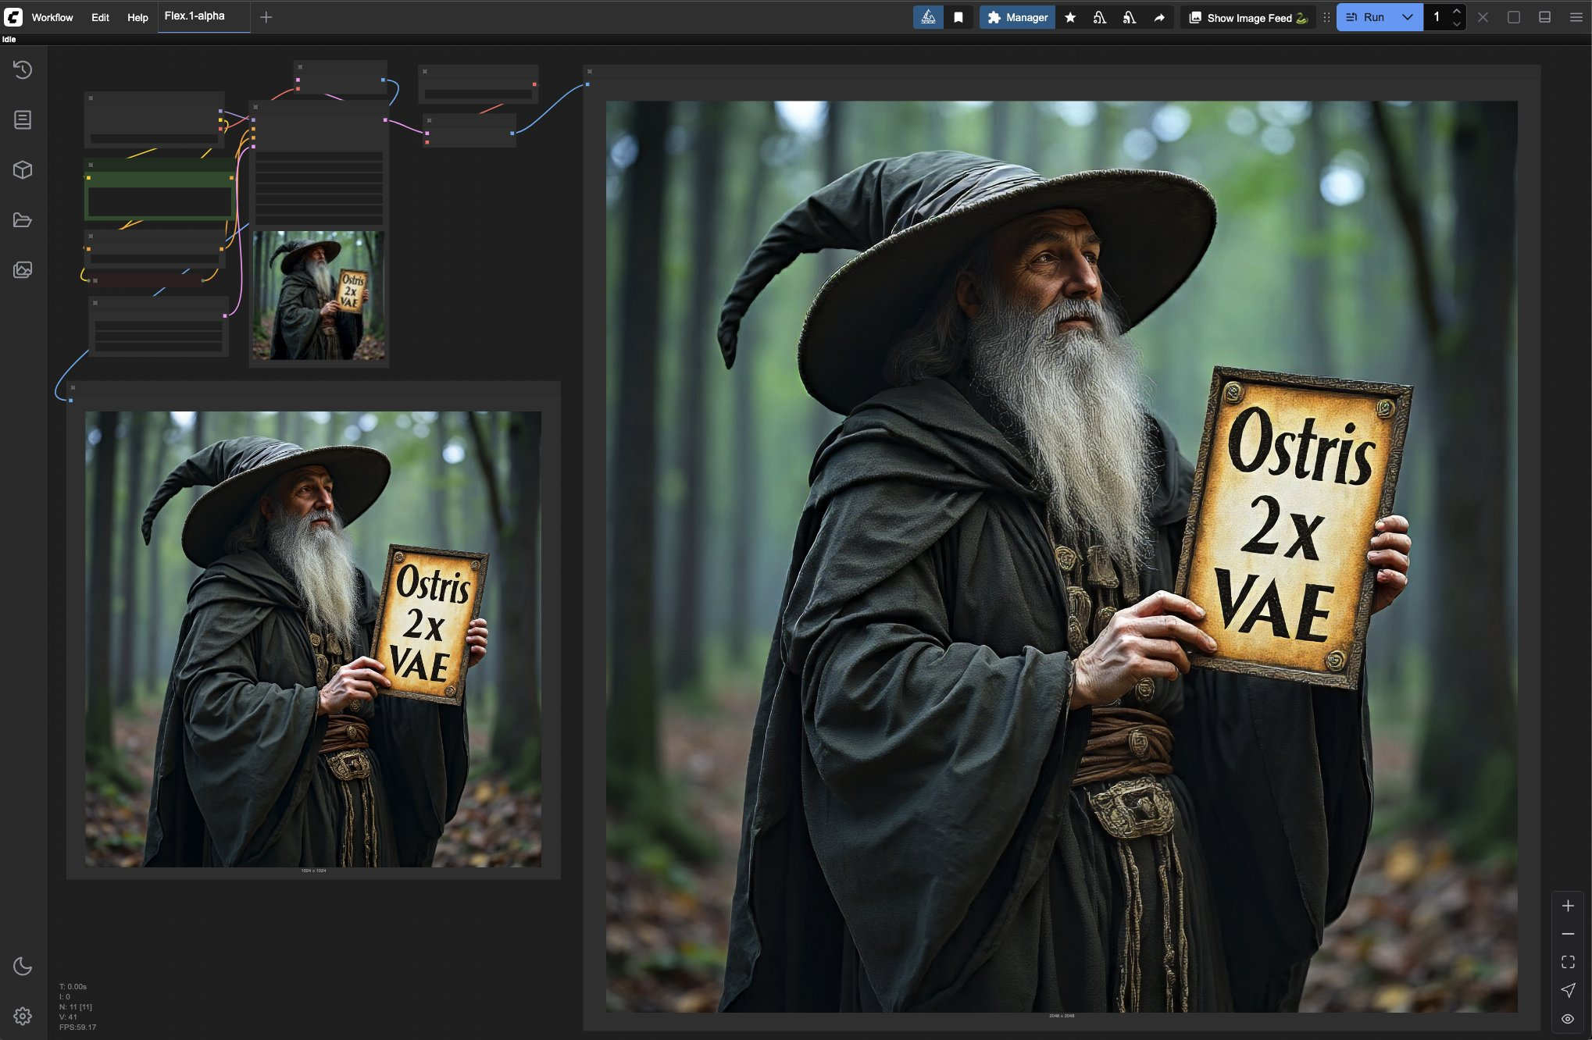The height and width of the screenshot is (1040, 1592).
Task: Decrease batch count with down arrow
Action: tap(1457, 23)
